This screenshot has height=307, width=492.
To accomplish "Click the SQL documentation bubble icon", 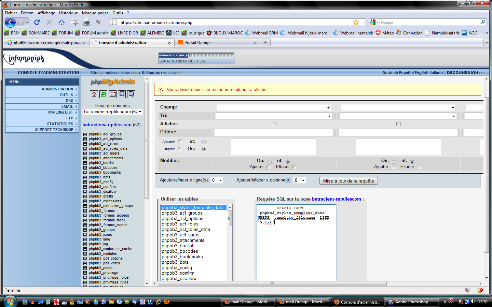I will (131, 94).
